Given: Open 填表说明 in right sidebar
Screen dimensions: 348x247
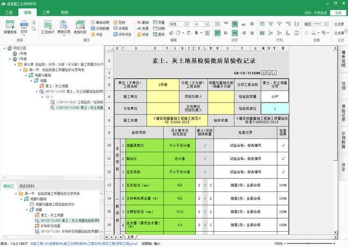Looking at the screenshot, I should coord(344,59).
